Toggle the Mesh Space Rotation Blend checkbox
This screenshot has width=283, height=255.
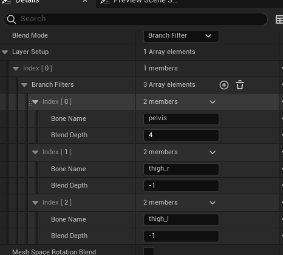[x=149, y=251]
